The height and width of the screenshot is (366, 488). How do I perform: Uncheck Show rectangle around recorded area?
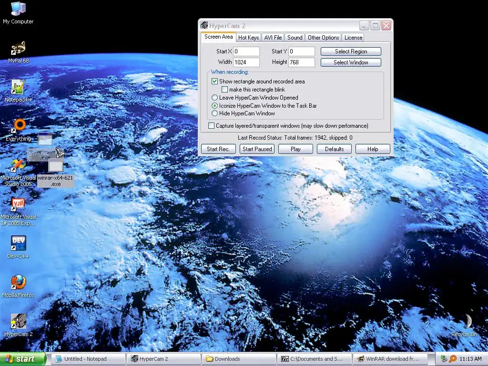point(214,81)
